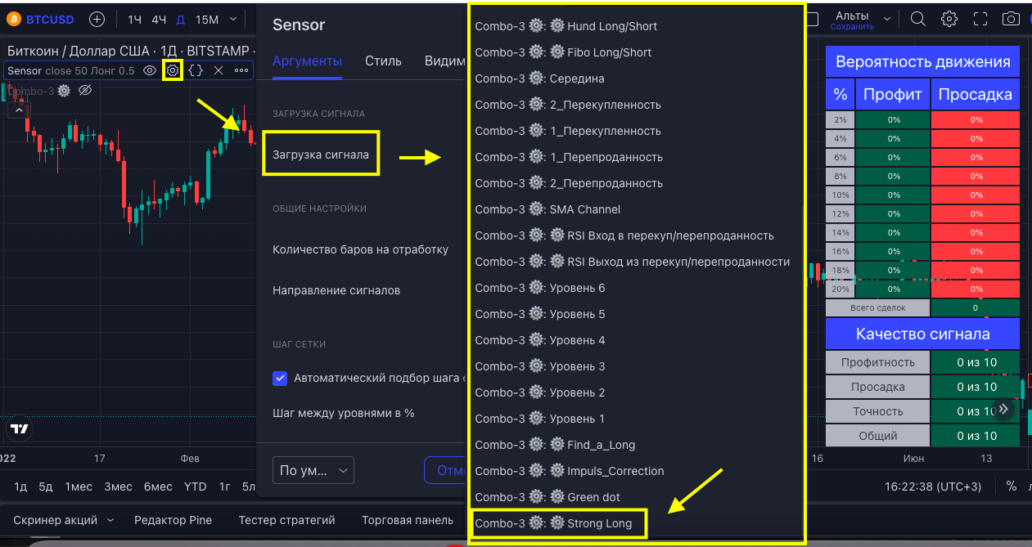The image size is (1032, 547).
Task: Open chart settings gear in top toolbar
Action: pos(949,19)
